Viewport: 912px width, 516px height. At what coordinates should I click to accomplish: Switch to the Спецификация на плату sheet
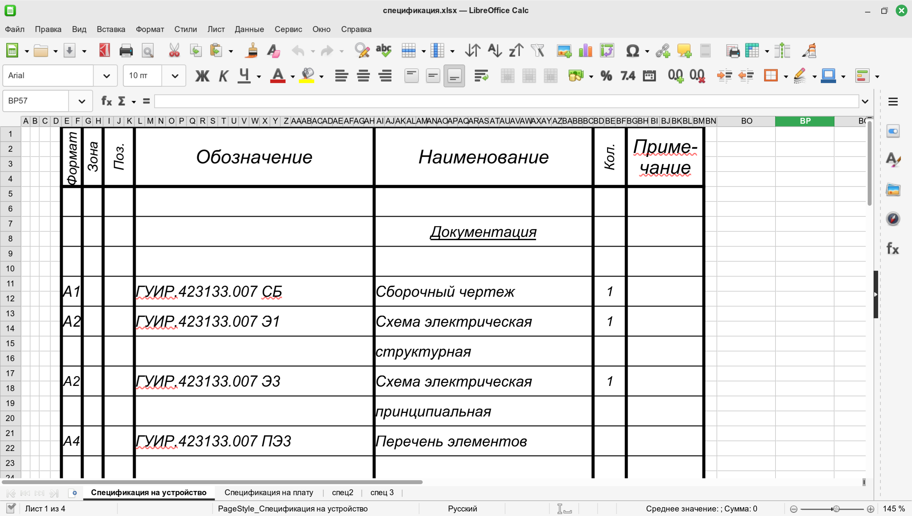point(268,492)
